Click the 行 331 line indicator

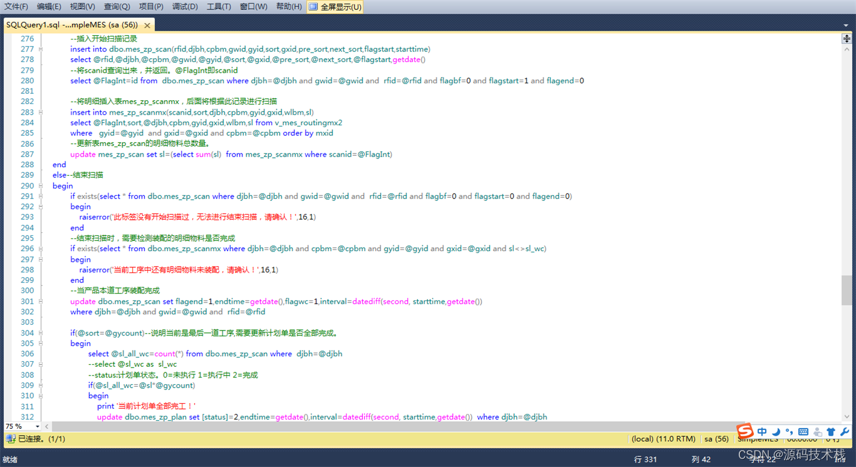pos(645,459)
